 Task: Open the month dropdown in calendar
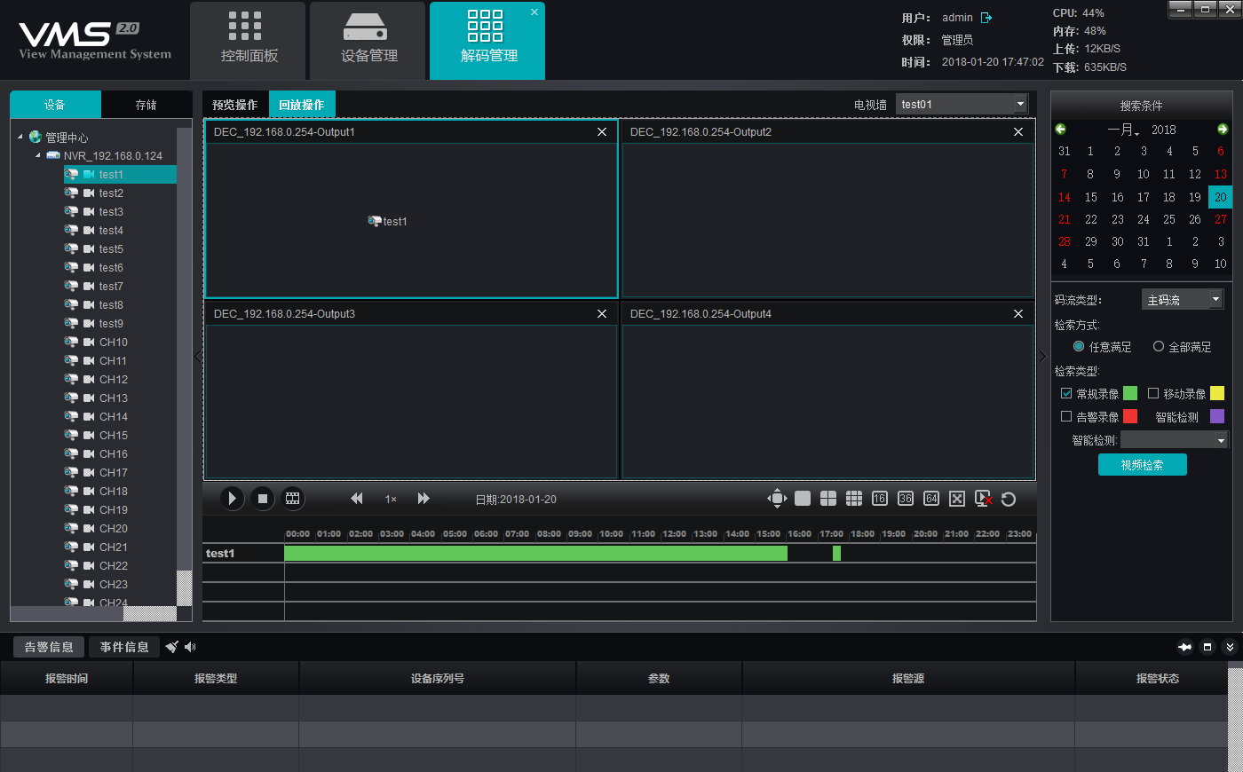1124,130
